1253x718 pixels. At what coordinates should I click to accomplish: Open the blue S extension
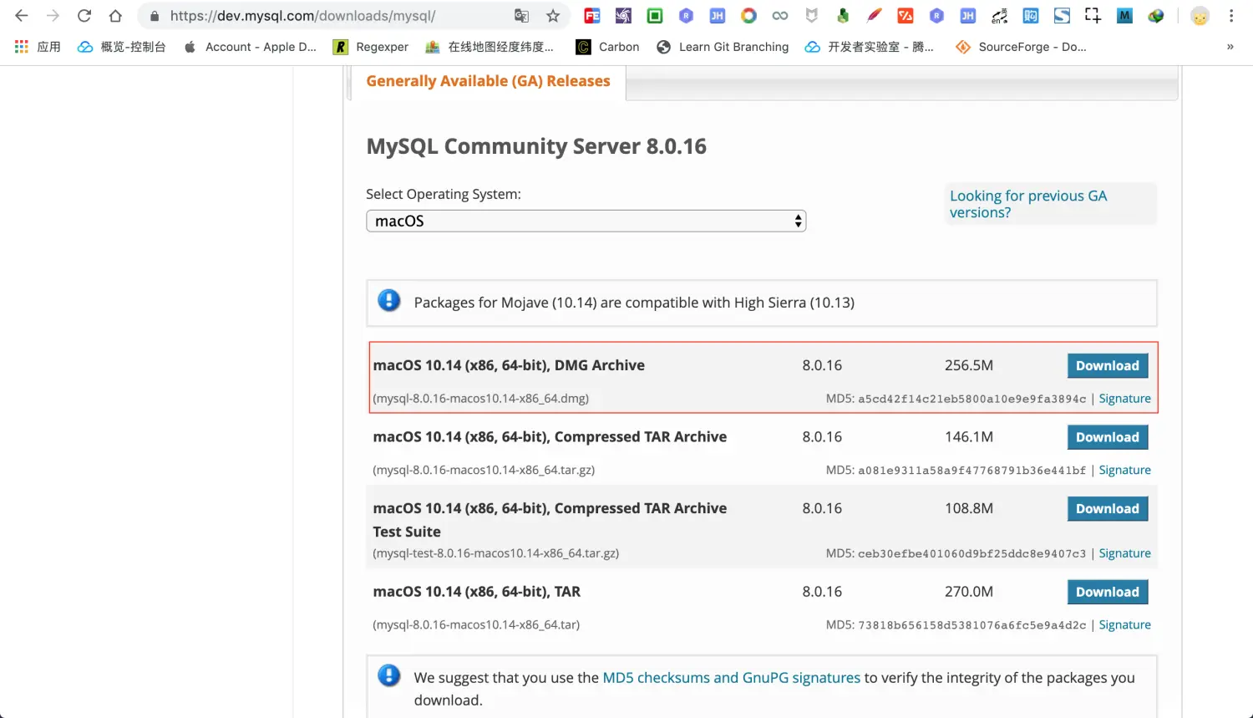(x=1062, y=16)
